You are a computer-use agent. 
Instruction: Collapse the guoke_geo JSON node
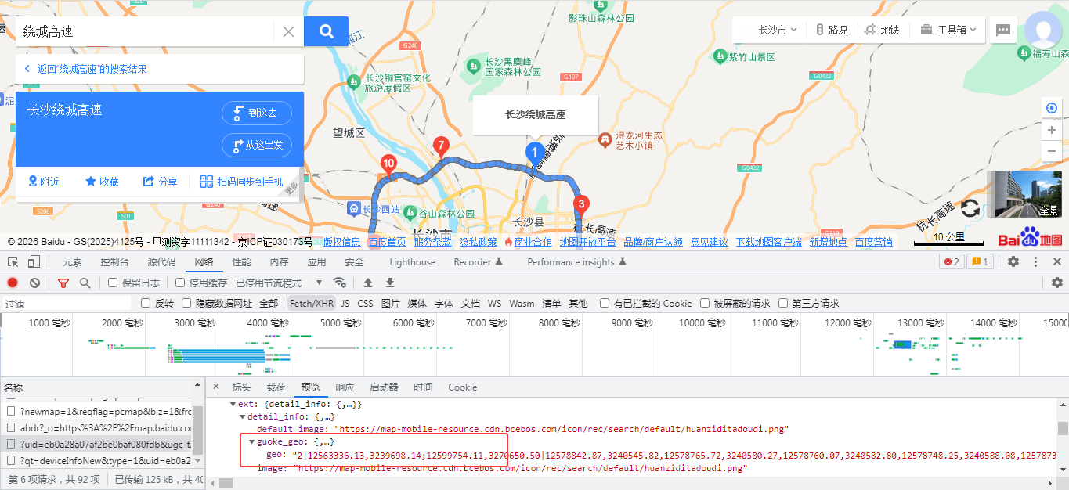[x=252, y=441]
